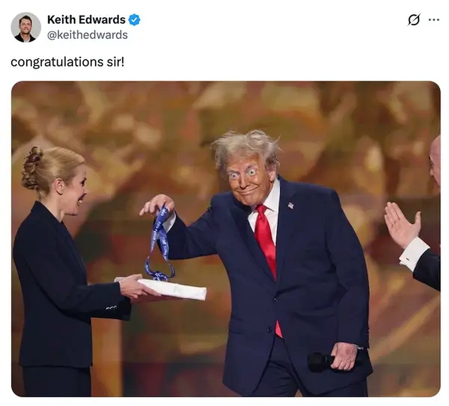Click the blue verified checkmark badge
This screenshot has width=449, height=406.
(134, 20)
